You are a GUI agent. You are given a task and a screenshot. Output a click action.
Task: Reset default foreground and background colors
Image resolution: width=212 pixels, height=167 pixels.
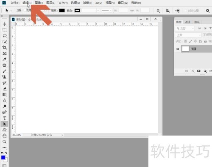[x=2, y=153]
